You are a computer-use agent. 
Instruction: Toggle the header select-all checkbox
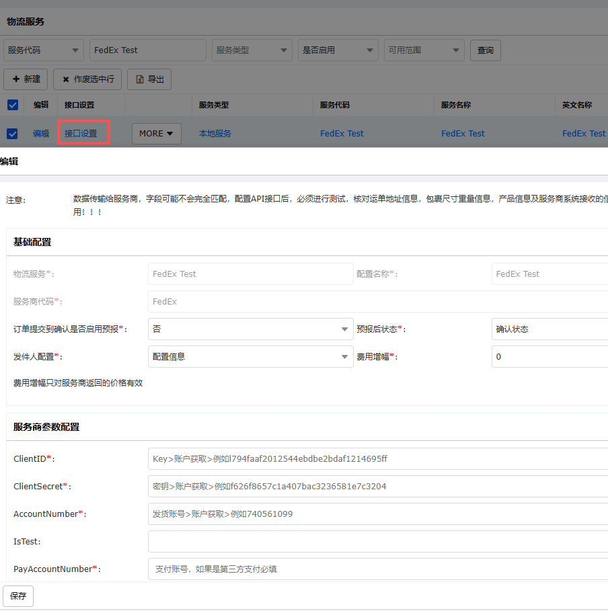pos(12,105)
